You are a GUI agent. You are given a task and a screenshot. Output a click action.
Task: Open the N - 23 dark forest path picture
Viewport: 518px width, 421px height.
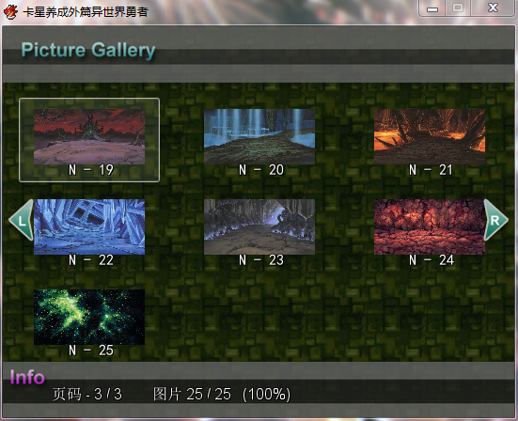click(x=259, y=226)
